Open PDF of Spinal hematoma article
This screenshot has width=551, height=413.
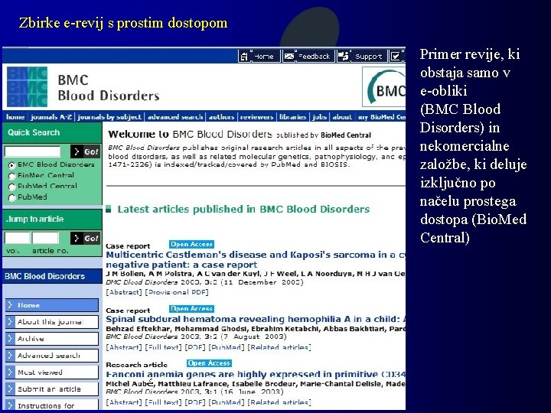point(195,347)
